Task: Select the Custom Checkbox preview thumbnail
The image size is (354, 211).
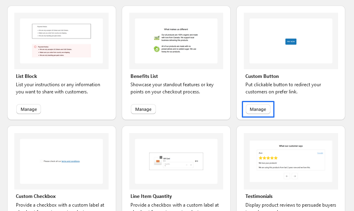Action: pyautogui.click(x=61, y=161)
